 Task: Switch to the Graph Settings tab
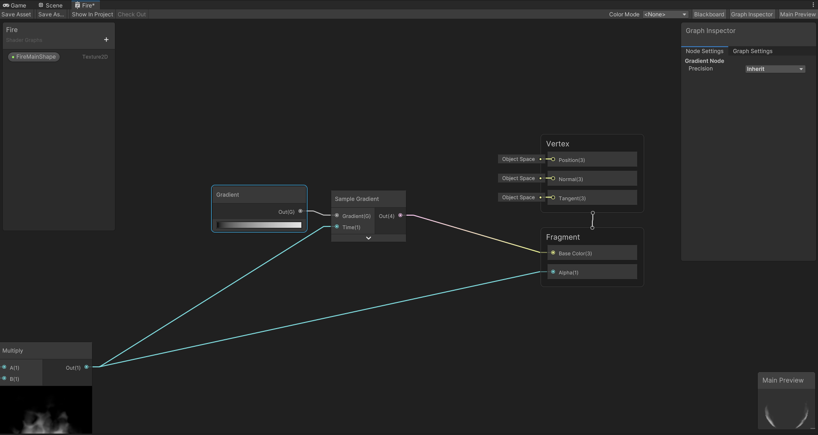[x=752, y=51]
